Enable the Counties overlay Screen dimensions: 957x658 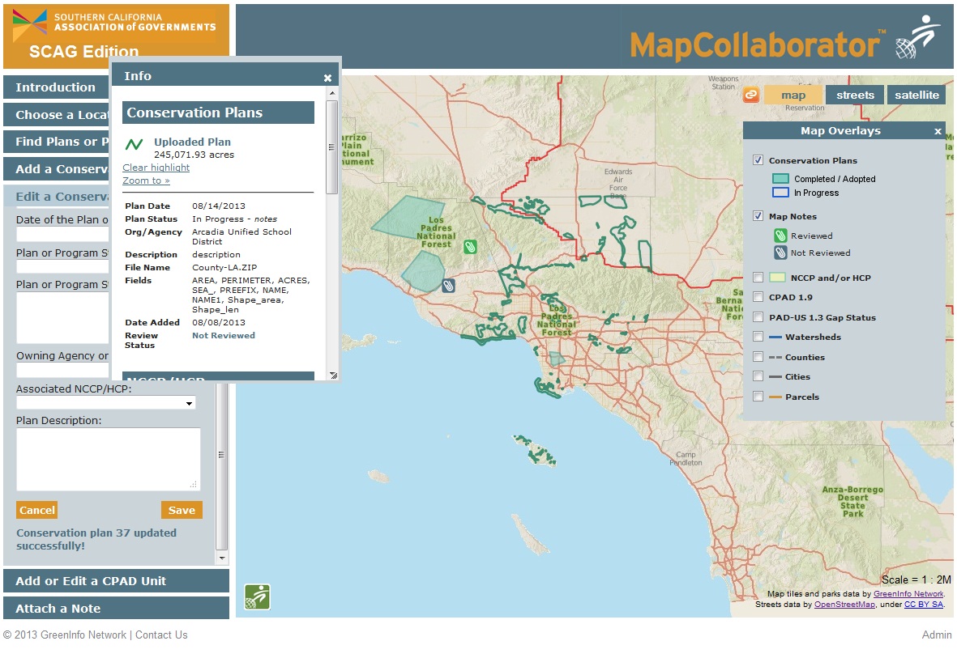click(x=758, y=357)
